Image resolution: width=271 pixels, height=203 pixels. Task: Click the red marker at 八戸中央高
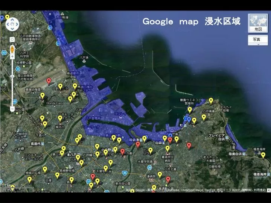[123, 151]
